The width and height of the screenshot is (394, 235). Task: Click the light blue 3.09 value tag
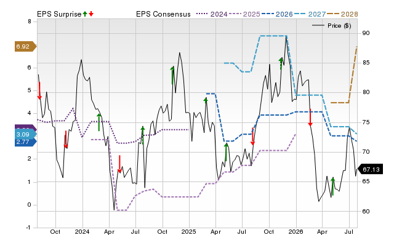point(26,134)
